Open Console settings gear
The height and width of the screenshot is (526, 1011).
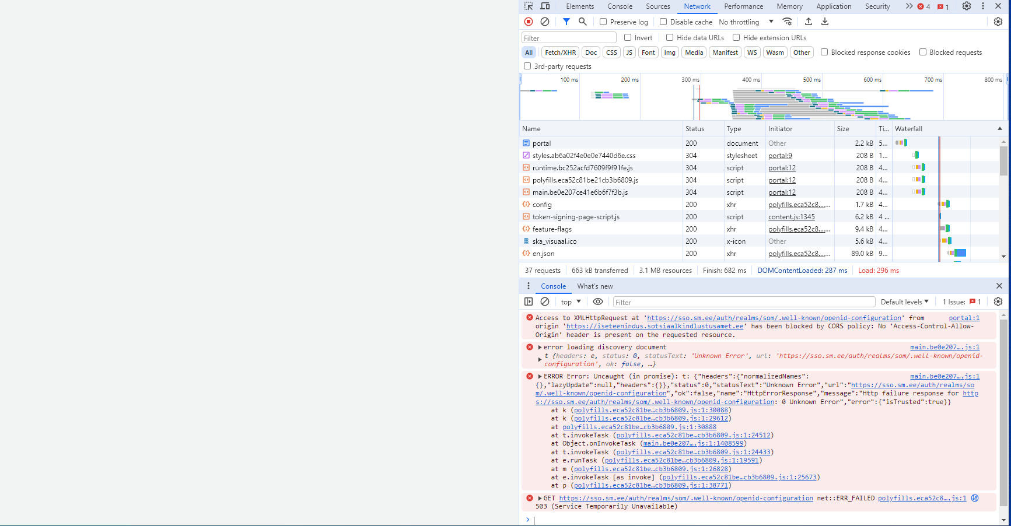(998, 301)
